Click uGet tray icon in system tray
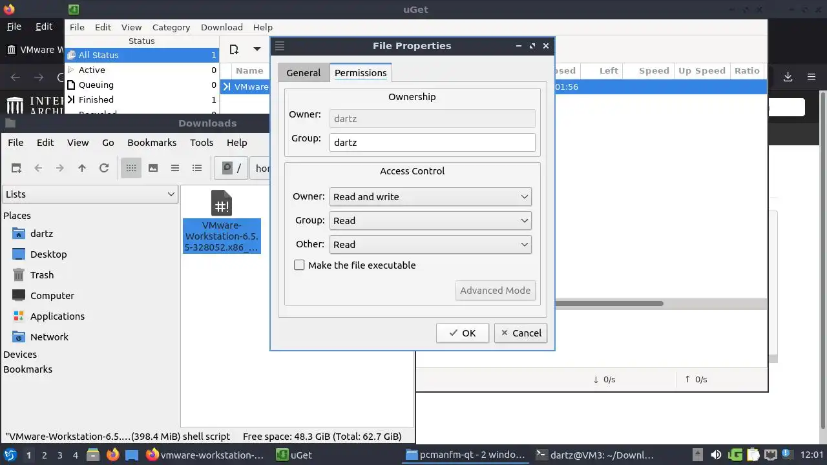 click(x=735, y=455)
